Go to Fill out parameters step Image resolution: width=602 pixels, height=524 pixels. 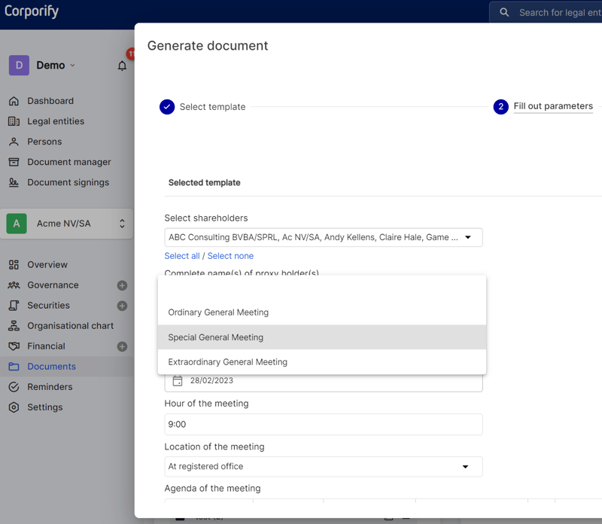[x=553, y=106]
